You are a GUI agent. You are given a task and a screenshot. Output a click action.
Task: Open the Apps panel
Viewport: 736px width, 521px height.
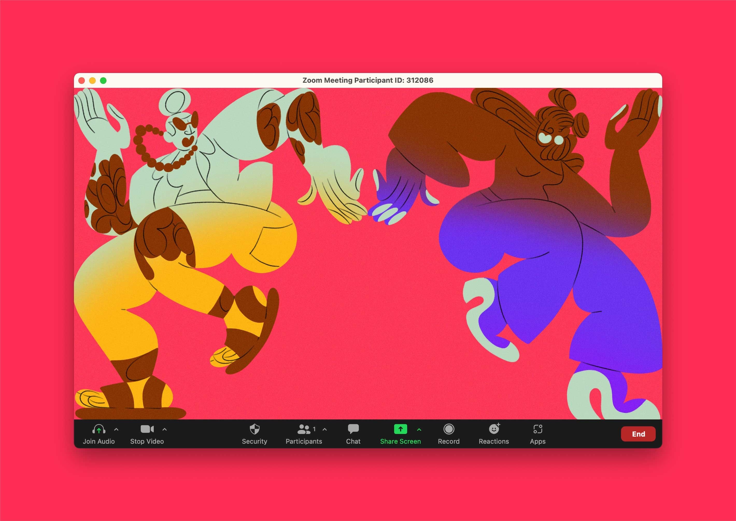pyautogui.click(x=537, y=429)
